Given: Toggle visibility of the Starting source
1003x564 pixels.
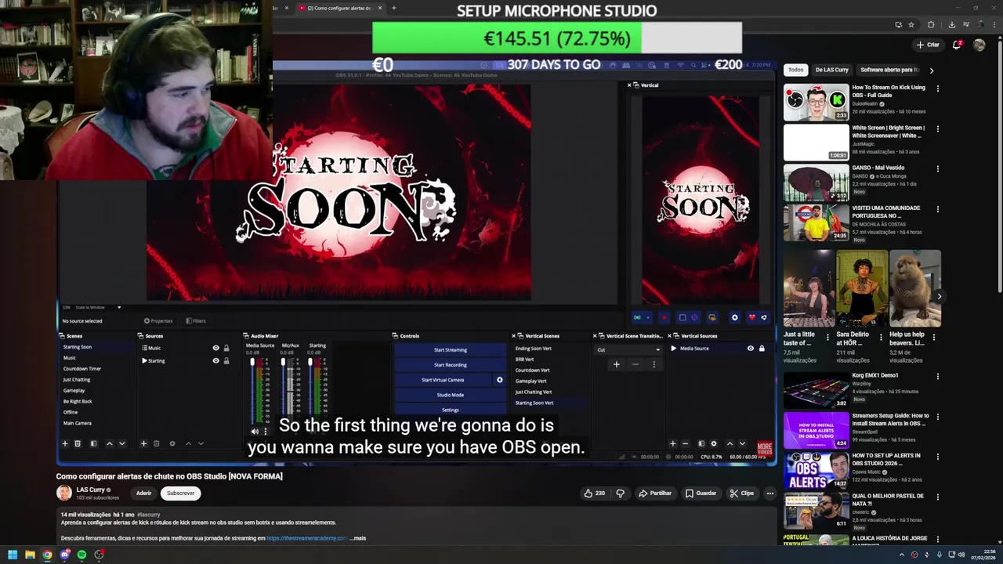Looking at the screenshot, I should (x=215, y=360).
